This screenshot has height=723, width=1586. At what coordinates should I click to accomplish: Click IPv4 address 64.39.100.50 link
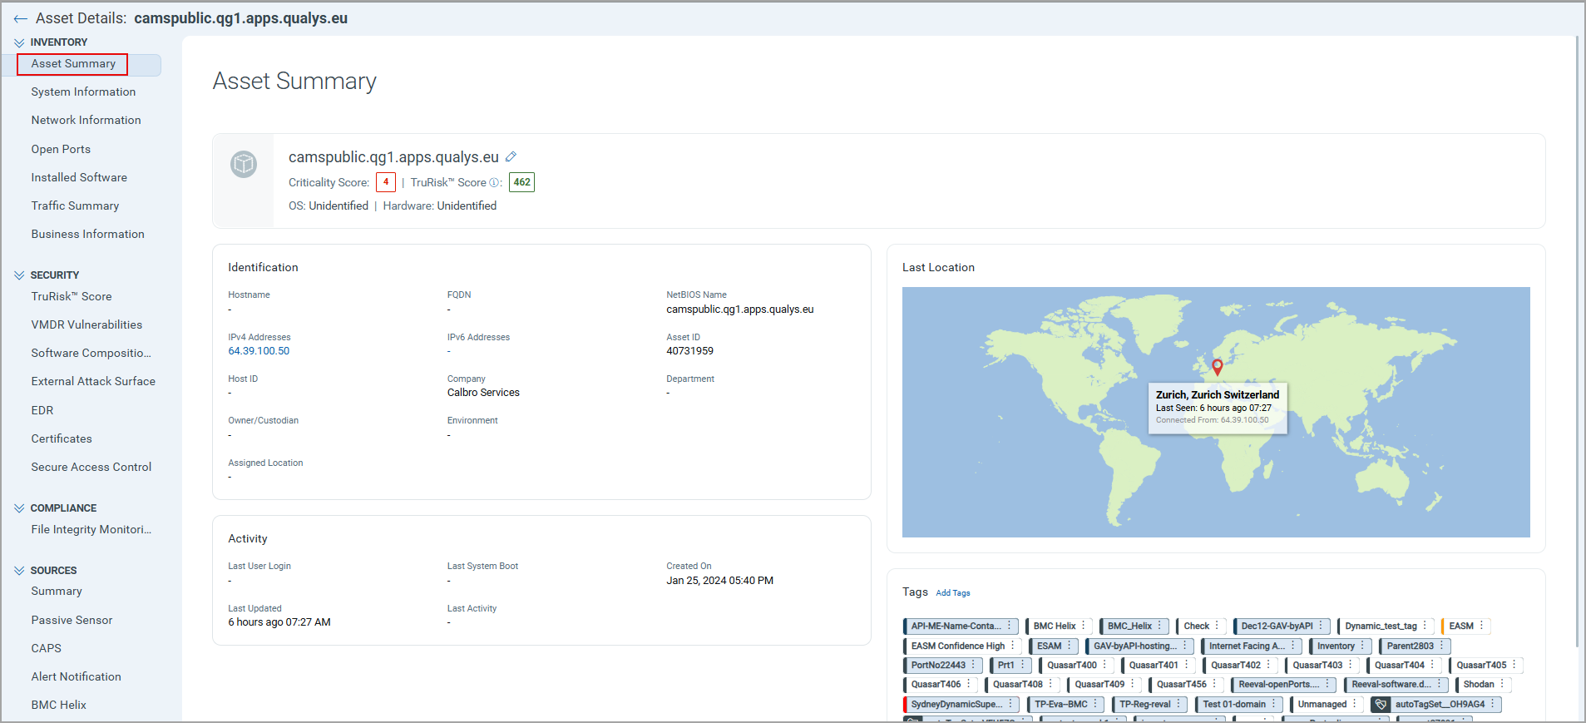(x=259, y=351)
